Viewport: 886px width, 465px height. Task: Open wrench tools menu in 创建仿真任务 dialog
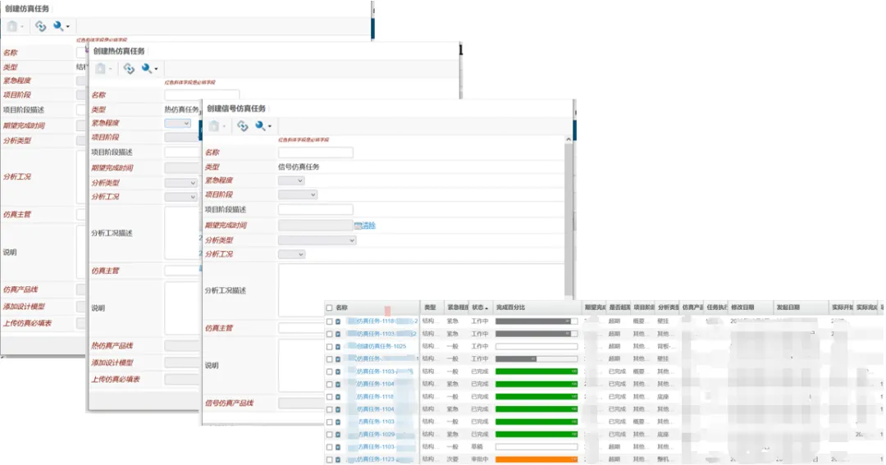tap(60, 26)
